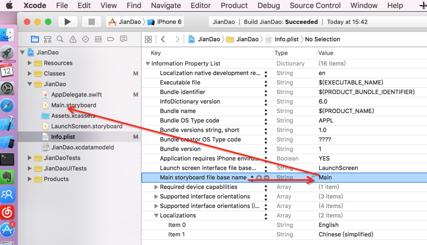Open the Issue navigator warning icon

[73, 39]
